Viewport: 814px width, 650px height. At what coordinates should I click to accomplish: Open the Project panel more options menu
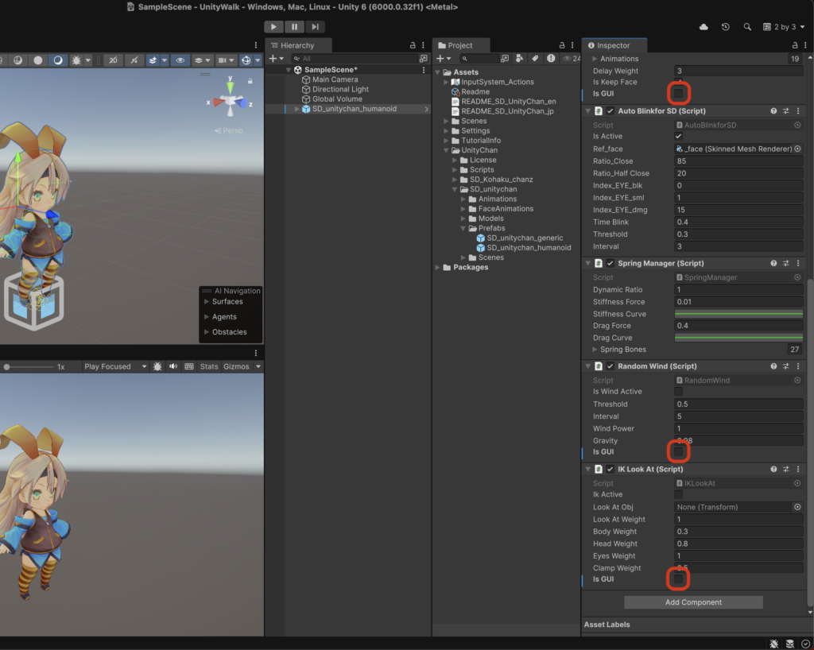[572, 45]
